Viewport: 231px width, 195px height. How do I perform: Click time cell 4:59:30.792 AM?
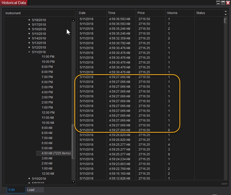coord(120,43)
